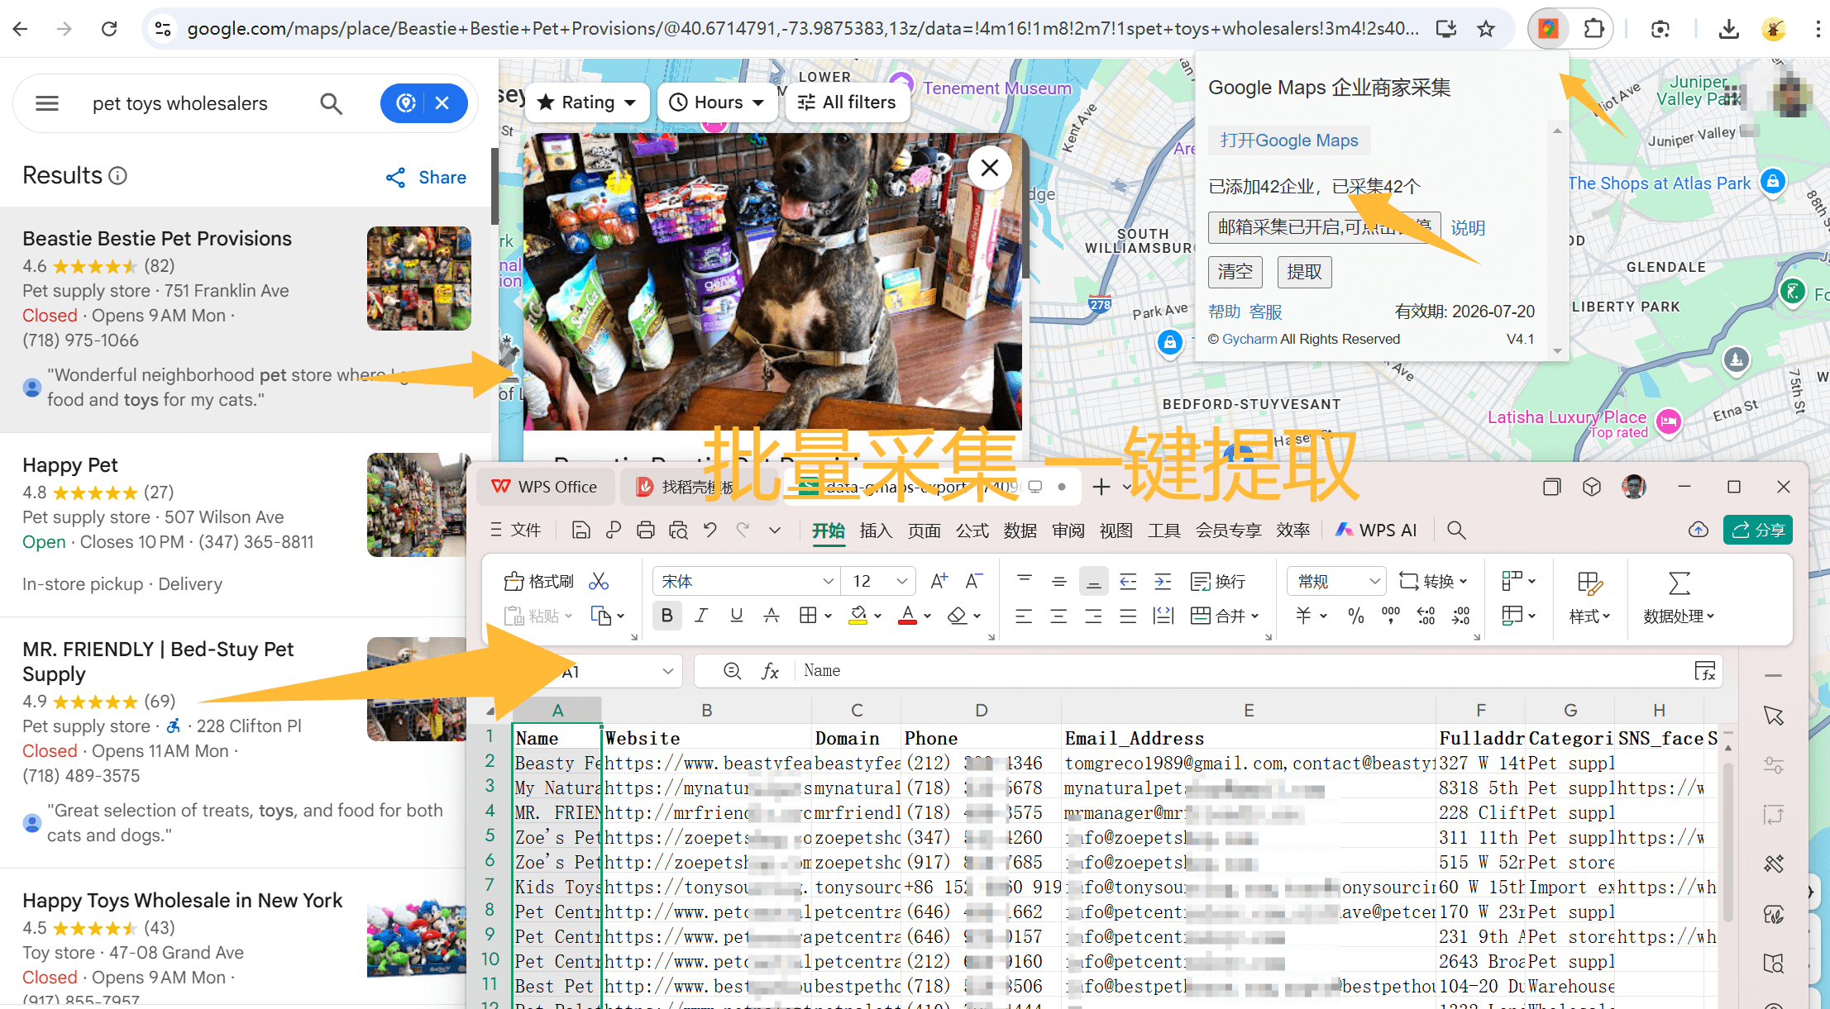Open the 公式 ribbon tab

(972, 531)
